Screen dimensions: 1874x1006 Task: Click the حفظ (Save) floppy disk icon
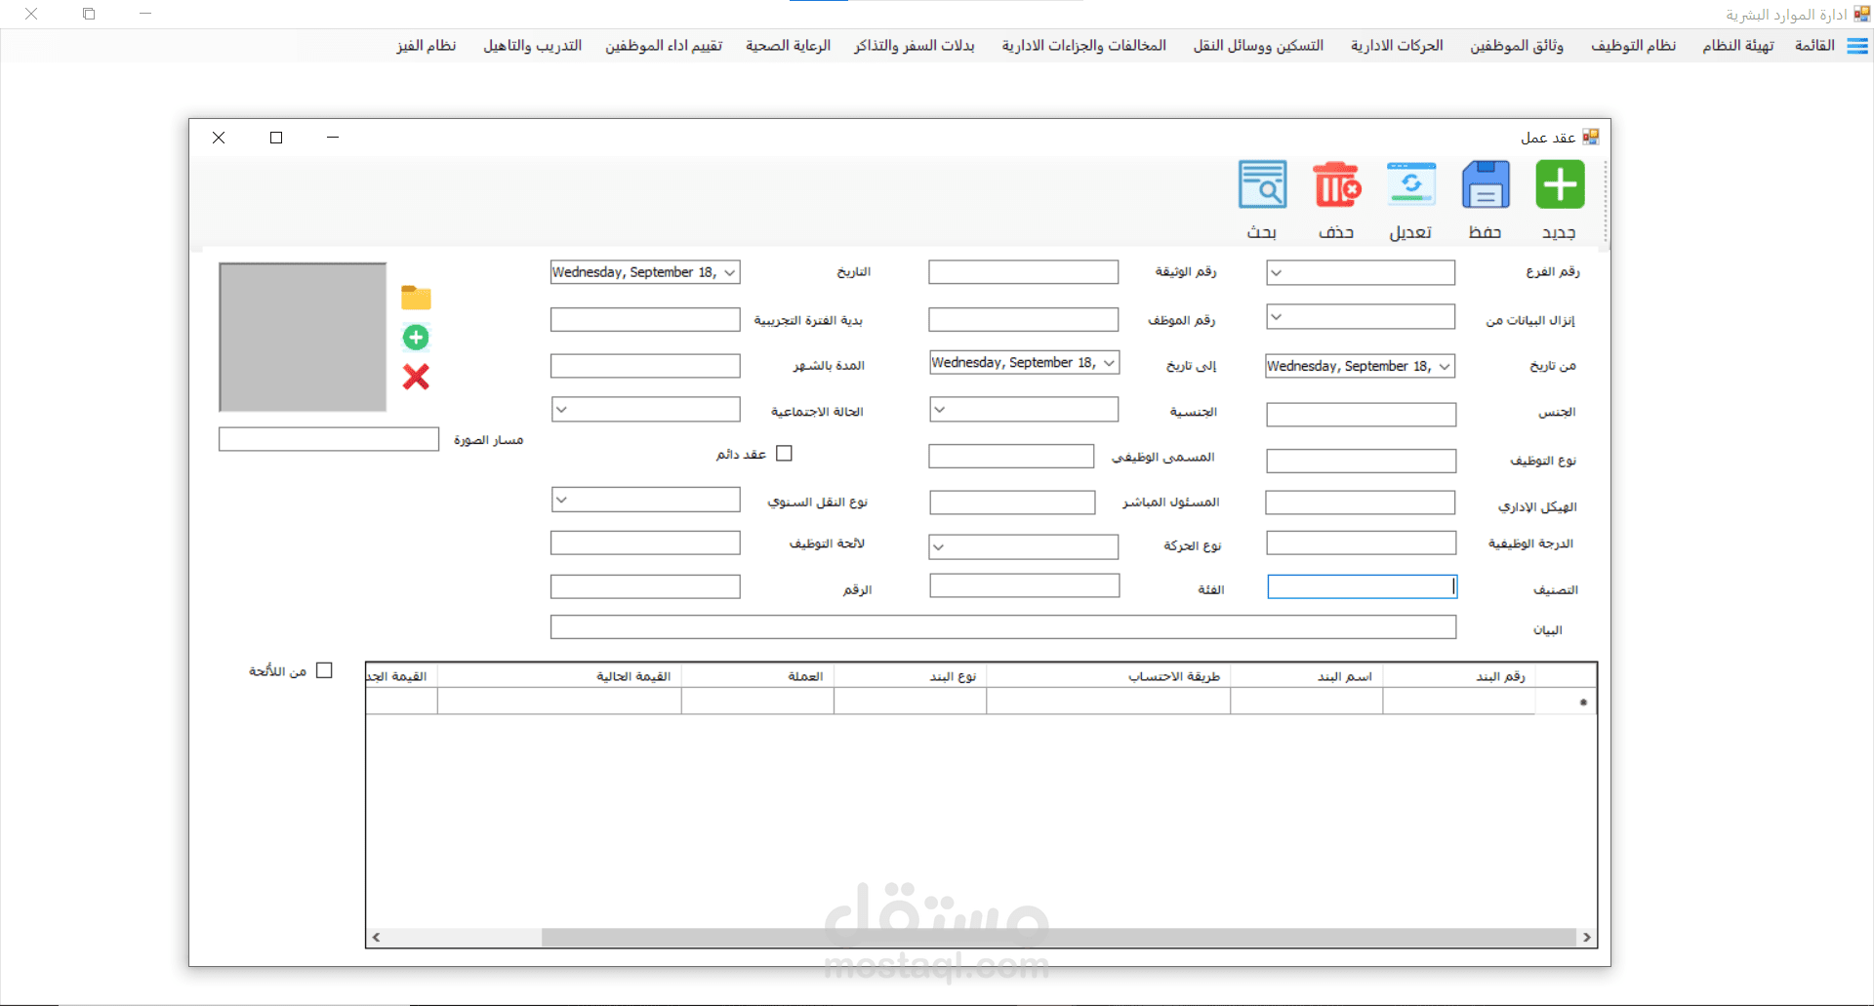1485,184
